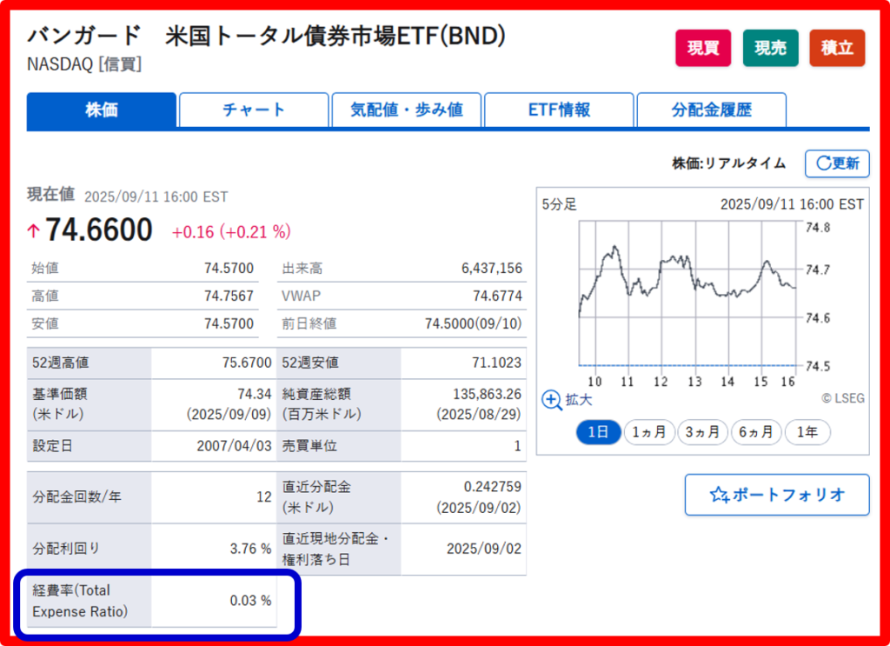
Task: Add to ポートフォリオ with the button
Action: [x=777, y=495]
